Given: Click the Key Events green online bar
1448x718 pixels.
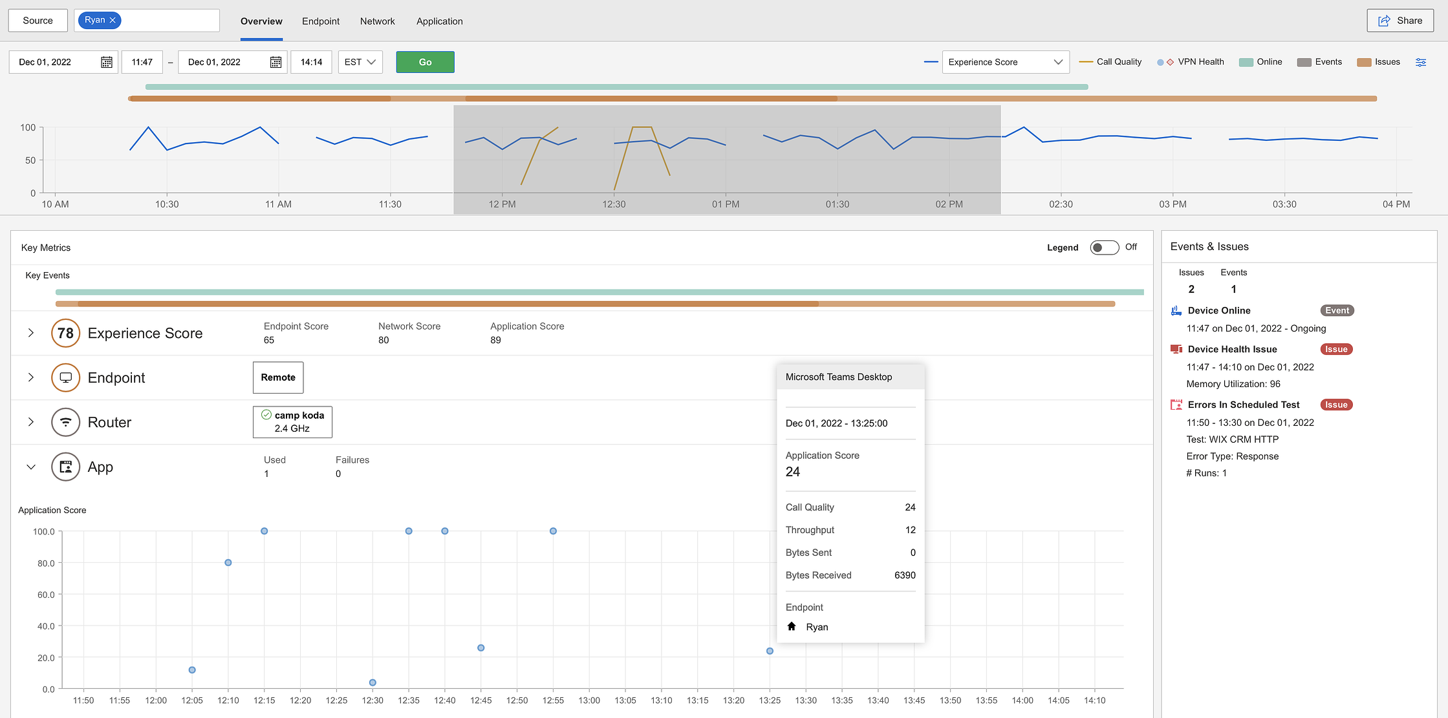Looking at the screenshot, I should 600,292.
